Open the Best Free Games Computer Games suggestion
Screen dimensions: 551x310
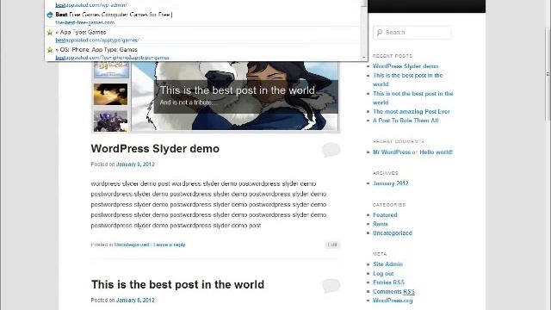tap(203, 18)
